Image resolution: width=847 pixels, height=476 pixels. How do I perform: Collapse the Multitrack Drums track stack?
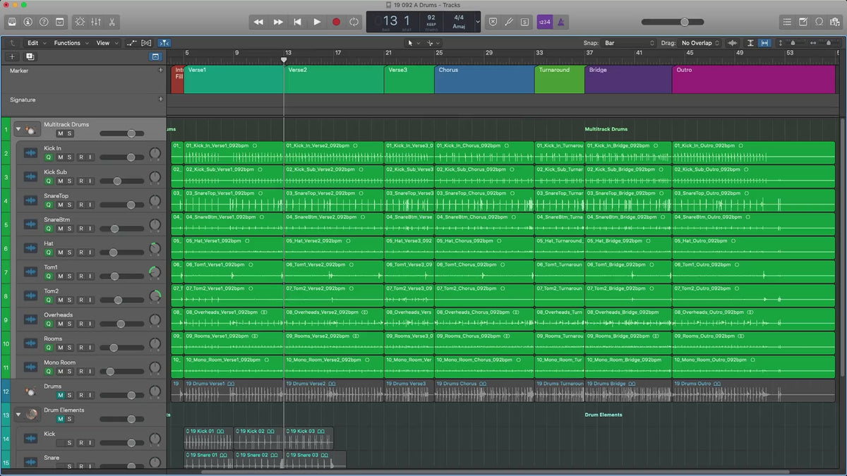(x=18, y=130)
